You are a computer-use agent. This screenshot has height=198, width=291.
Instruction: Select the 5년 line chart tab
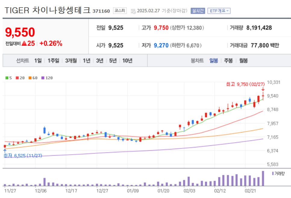coord(113,60)
